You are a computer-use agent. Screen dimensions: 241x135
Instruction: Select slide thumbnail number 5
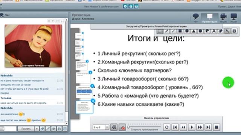(82, 66)
